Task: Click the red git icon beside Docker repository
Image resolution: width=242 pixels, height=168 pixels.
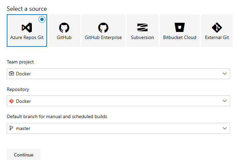Action: pyautogui.click(x=12, y=101)
